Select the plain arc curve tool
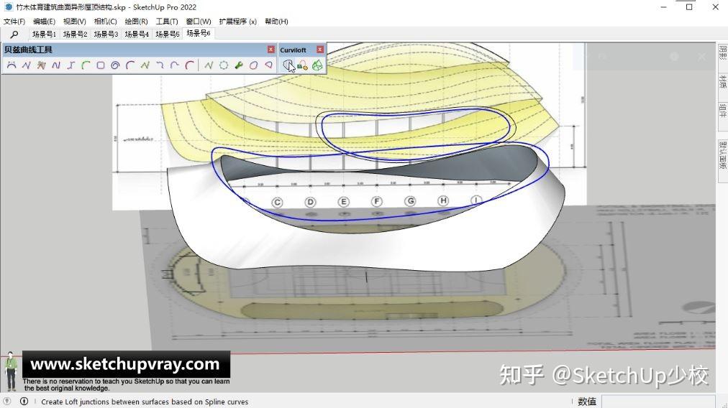This screenshot has width=728, height=408. [130, 65]
